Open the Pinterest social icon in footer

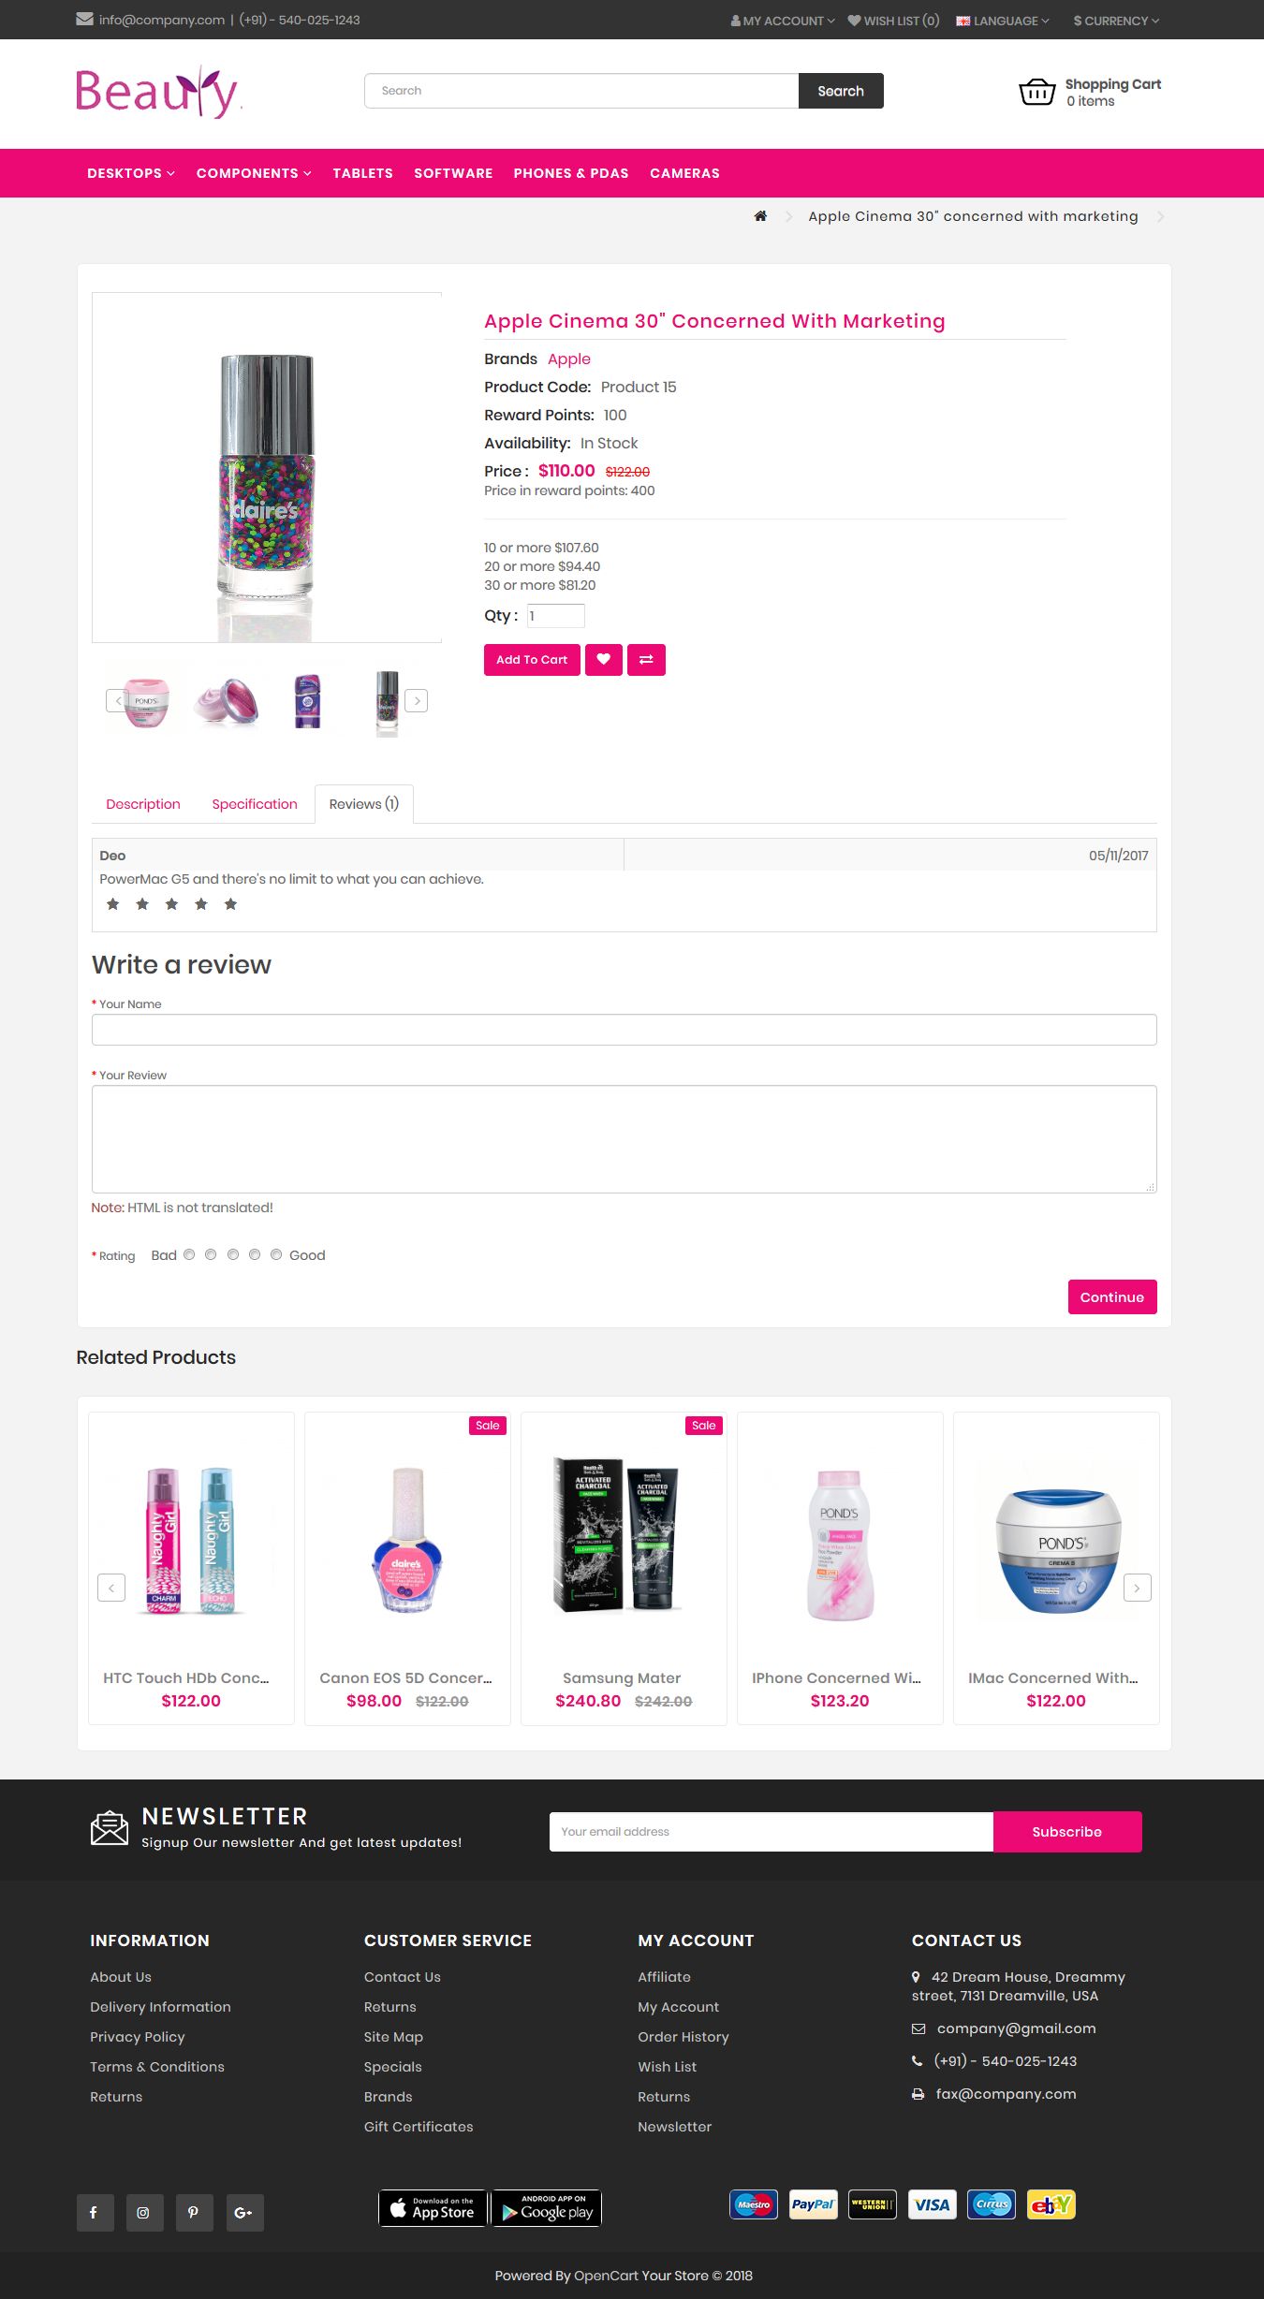pyautogui.click(x=194, y=2213)
